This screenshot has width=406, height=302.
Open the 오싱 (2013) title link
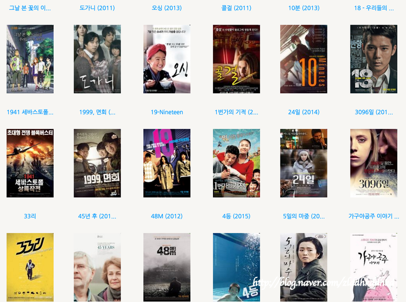pos(167,8)
